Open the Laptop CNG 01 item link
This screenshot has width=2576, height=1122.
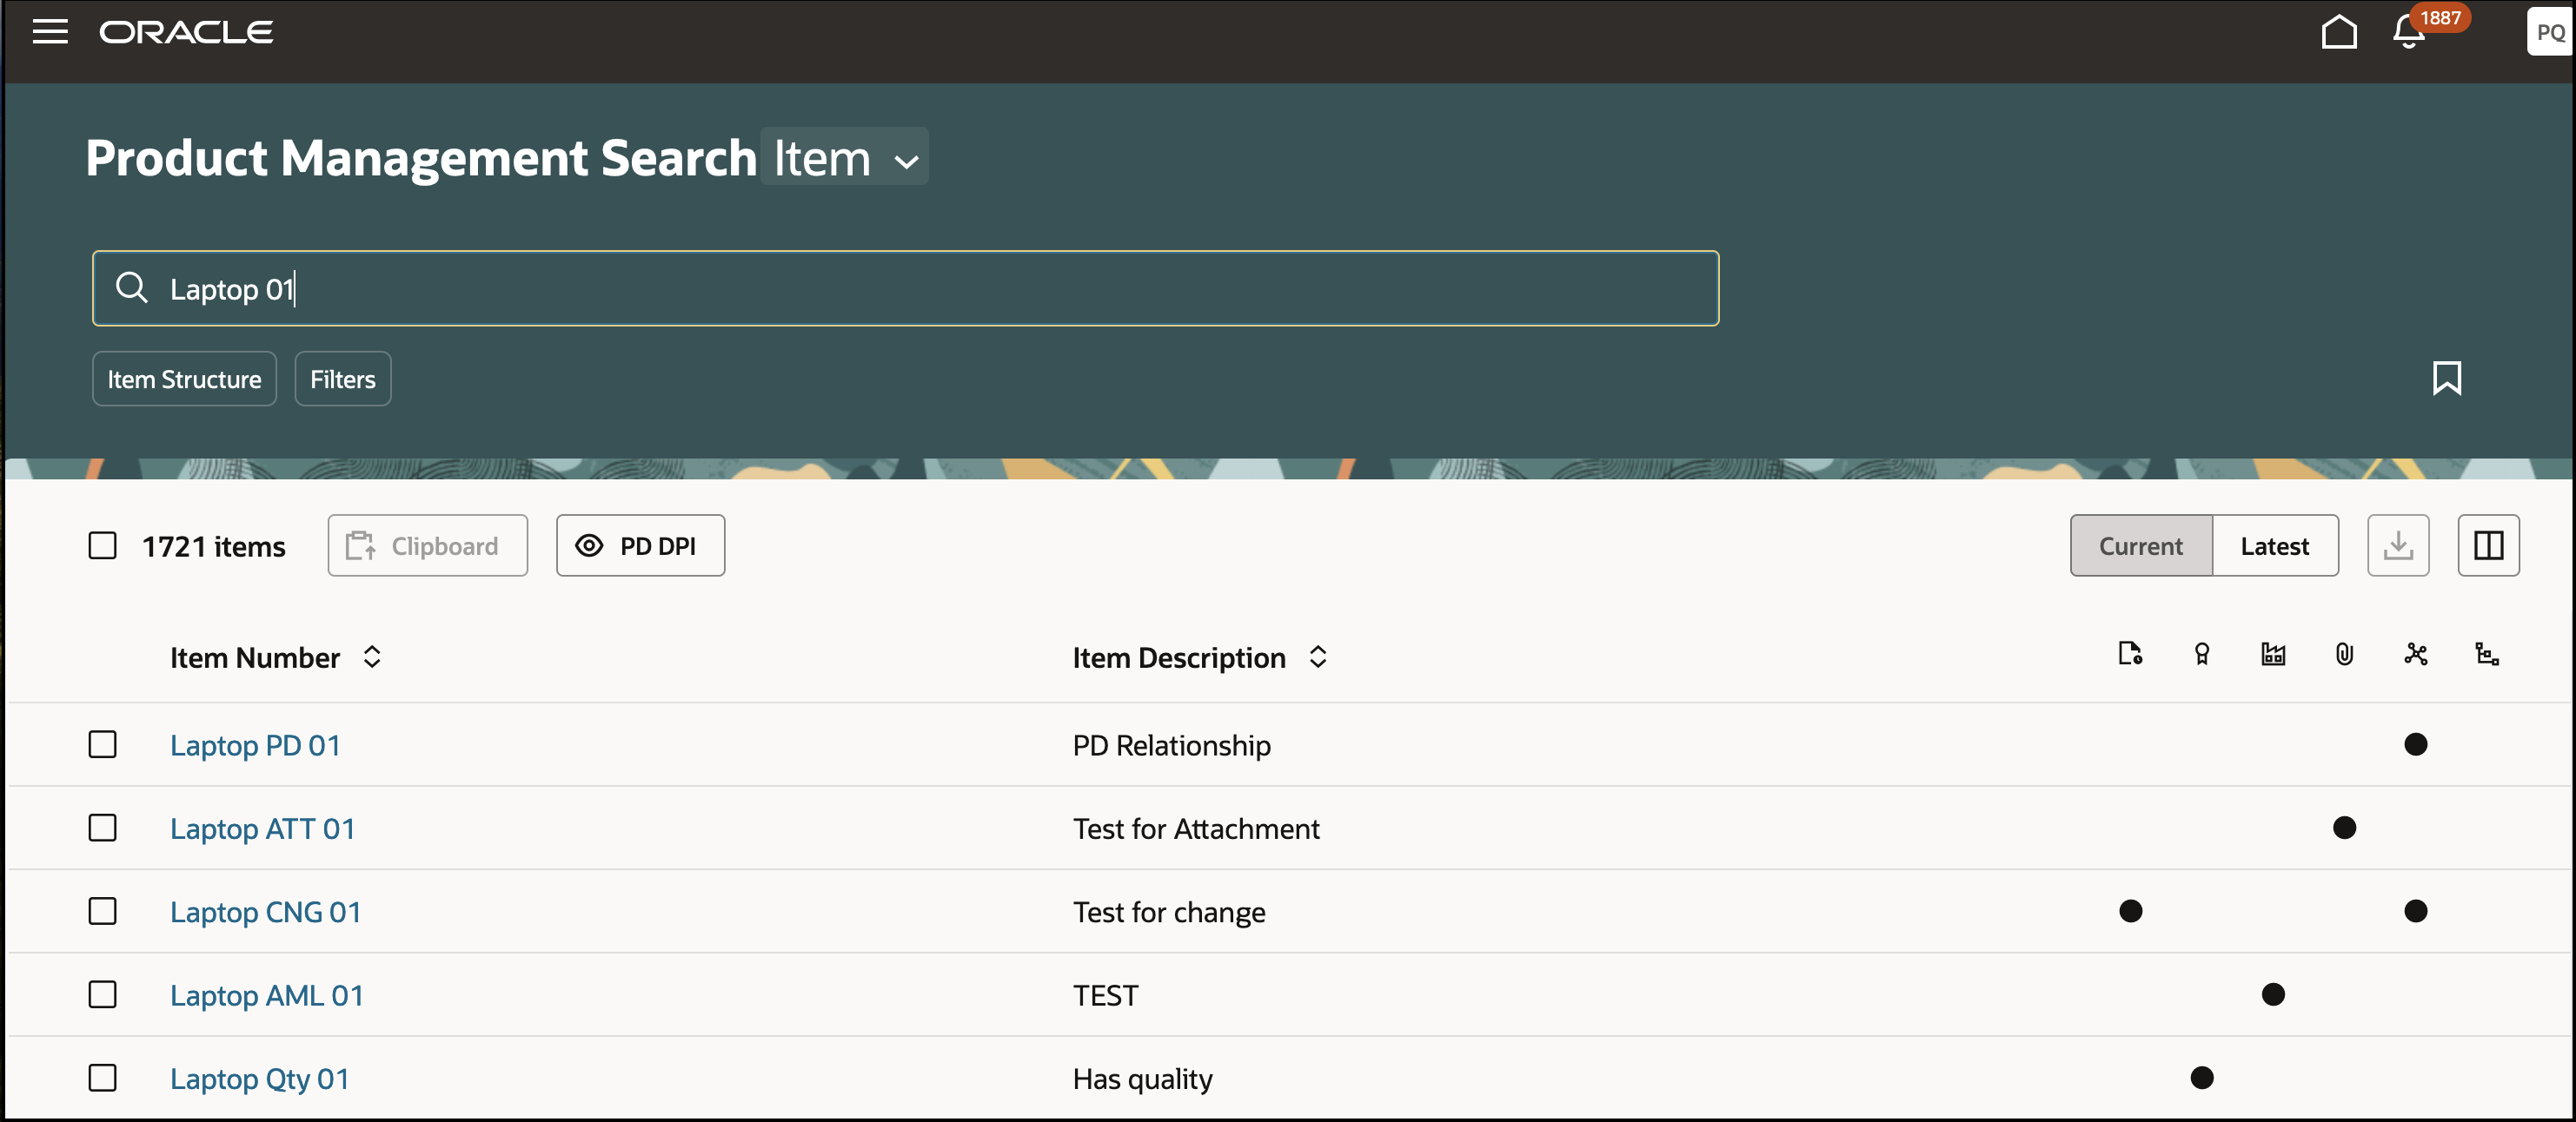point(265,912)
